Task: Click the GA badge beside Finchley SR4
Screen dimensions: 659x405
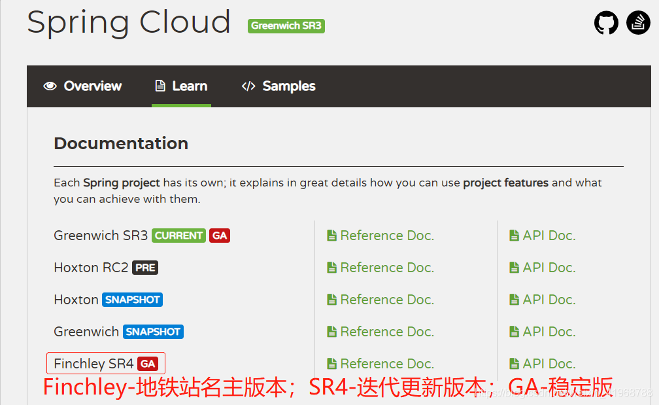Action: point(148,364)
